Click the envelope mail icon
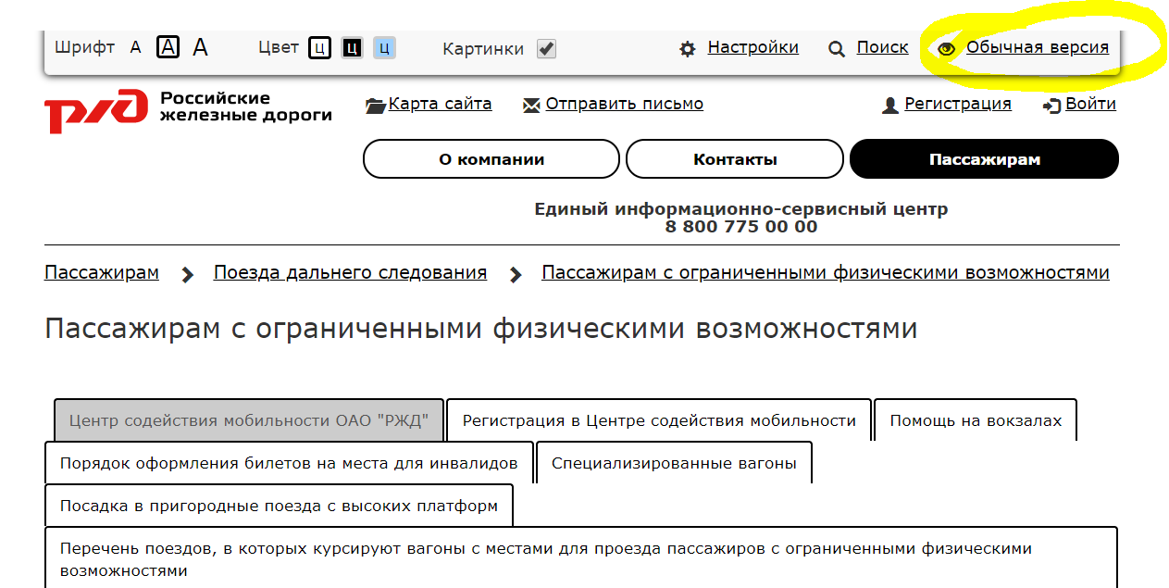 tap(532, 106)
